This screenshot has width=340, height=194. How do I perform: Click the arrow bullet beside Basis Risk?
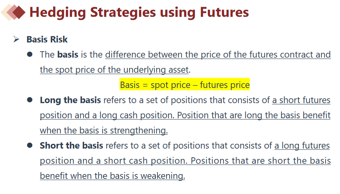(16, 39)
